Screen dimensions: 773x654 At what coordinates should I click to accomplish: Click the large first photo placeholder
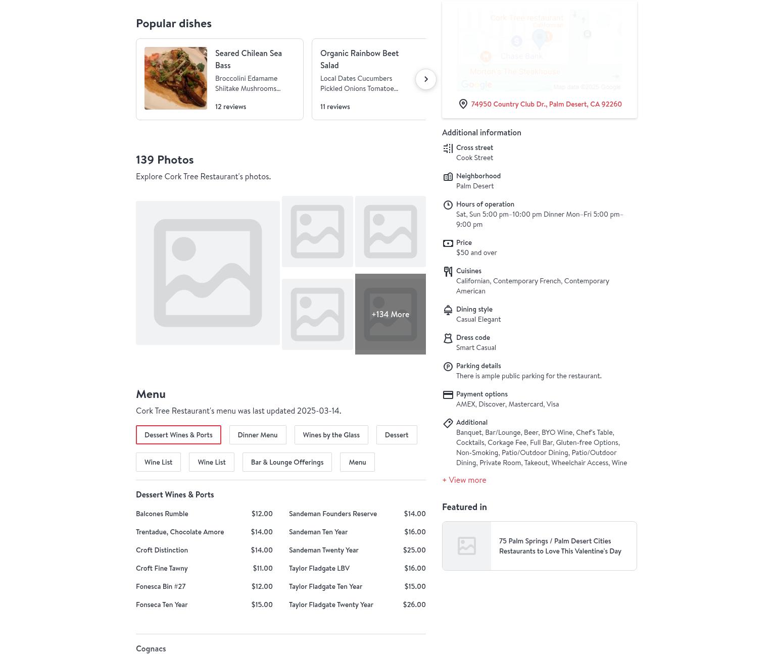pyautogui.click(x=208, y=273)
